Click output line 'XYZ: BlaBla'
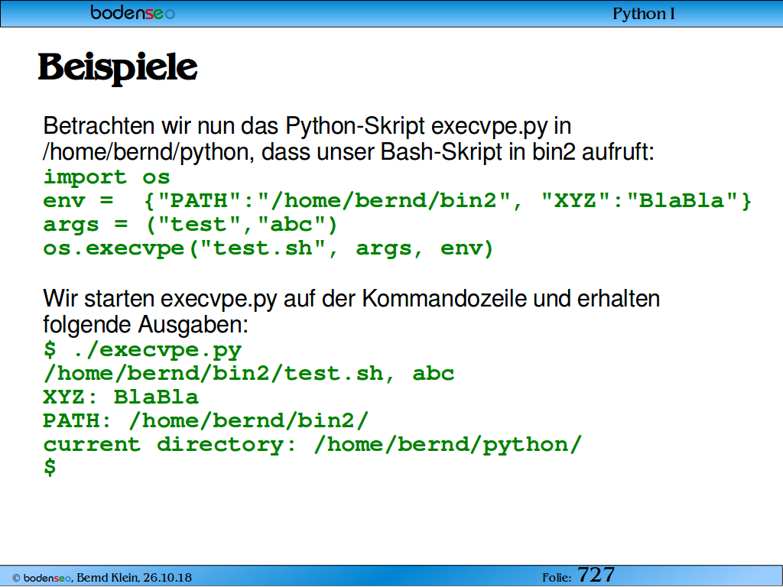This screenshot has width=783, height=587. [121, 397]
